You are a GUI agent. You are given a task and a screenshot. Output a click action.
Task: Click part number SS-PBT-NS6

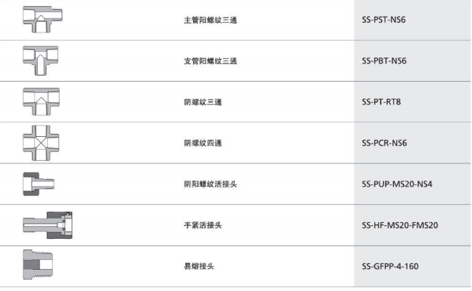[x=384, y=61]
